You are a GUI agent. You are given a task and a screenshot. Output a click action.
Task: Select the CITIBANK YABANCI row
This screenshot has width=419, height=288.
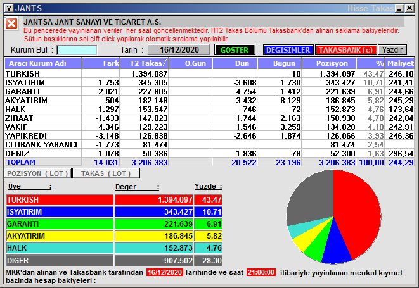pyautogui.click(x=209, y=145)
